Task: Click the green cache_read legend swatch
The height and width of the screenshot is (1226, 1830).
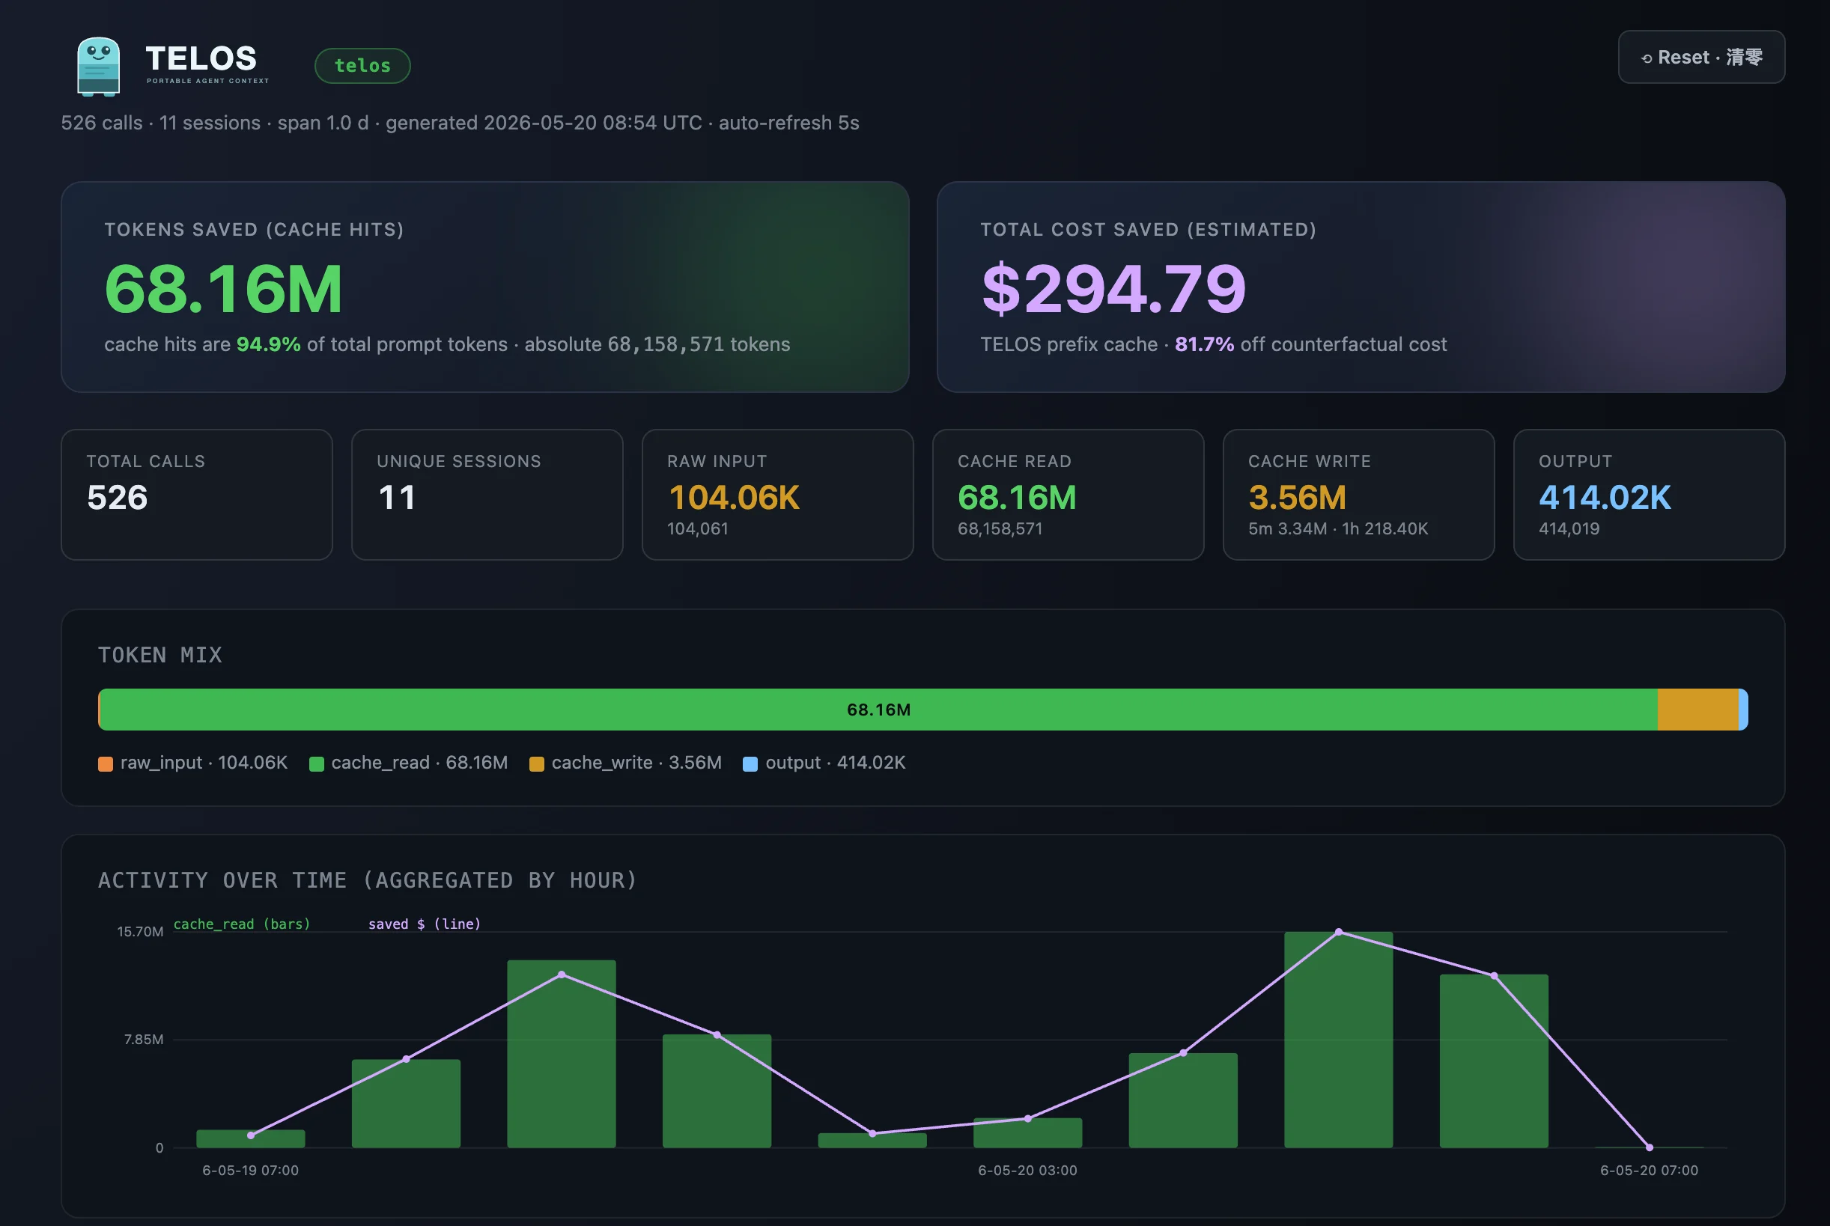Action: [x=317, y=764]
